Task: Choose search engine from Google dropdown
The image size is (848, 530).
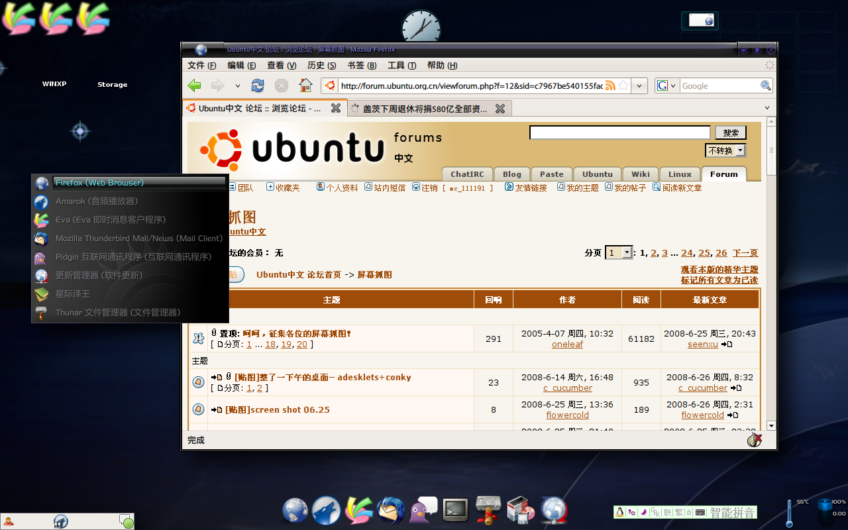Action: [667, 85]
